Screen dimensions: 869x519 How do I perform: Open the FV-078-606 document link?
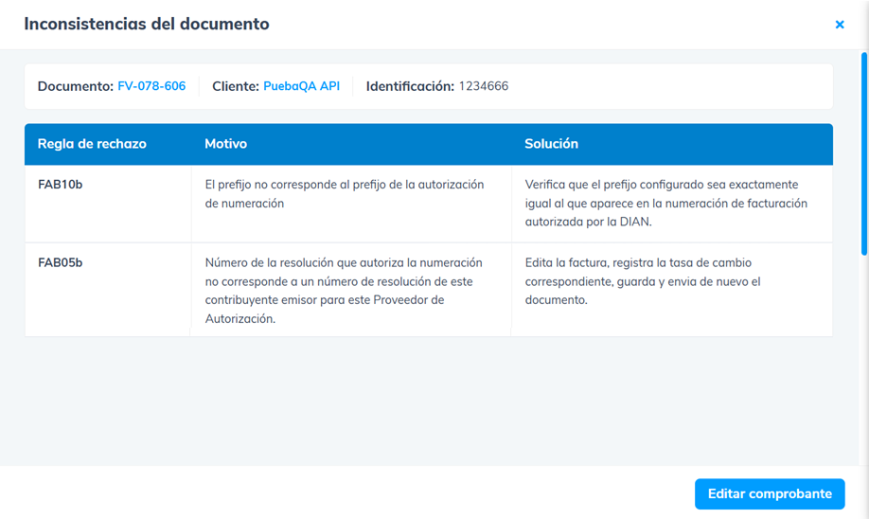(x=151, y=86)
